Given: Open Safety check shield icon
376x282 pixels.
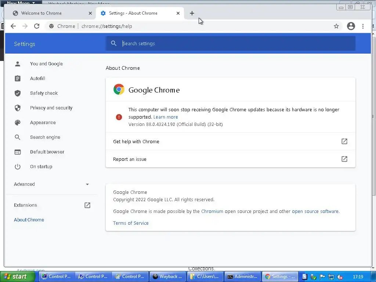Looking at the screenshot, I should tap(18, 93).
